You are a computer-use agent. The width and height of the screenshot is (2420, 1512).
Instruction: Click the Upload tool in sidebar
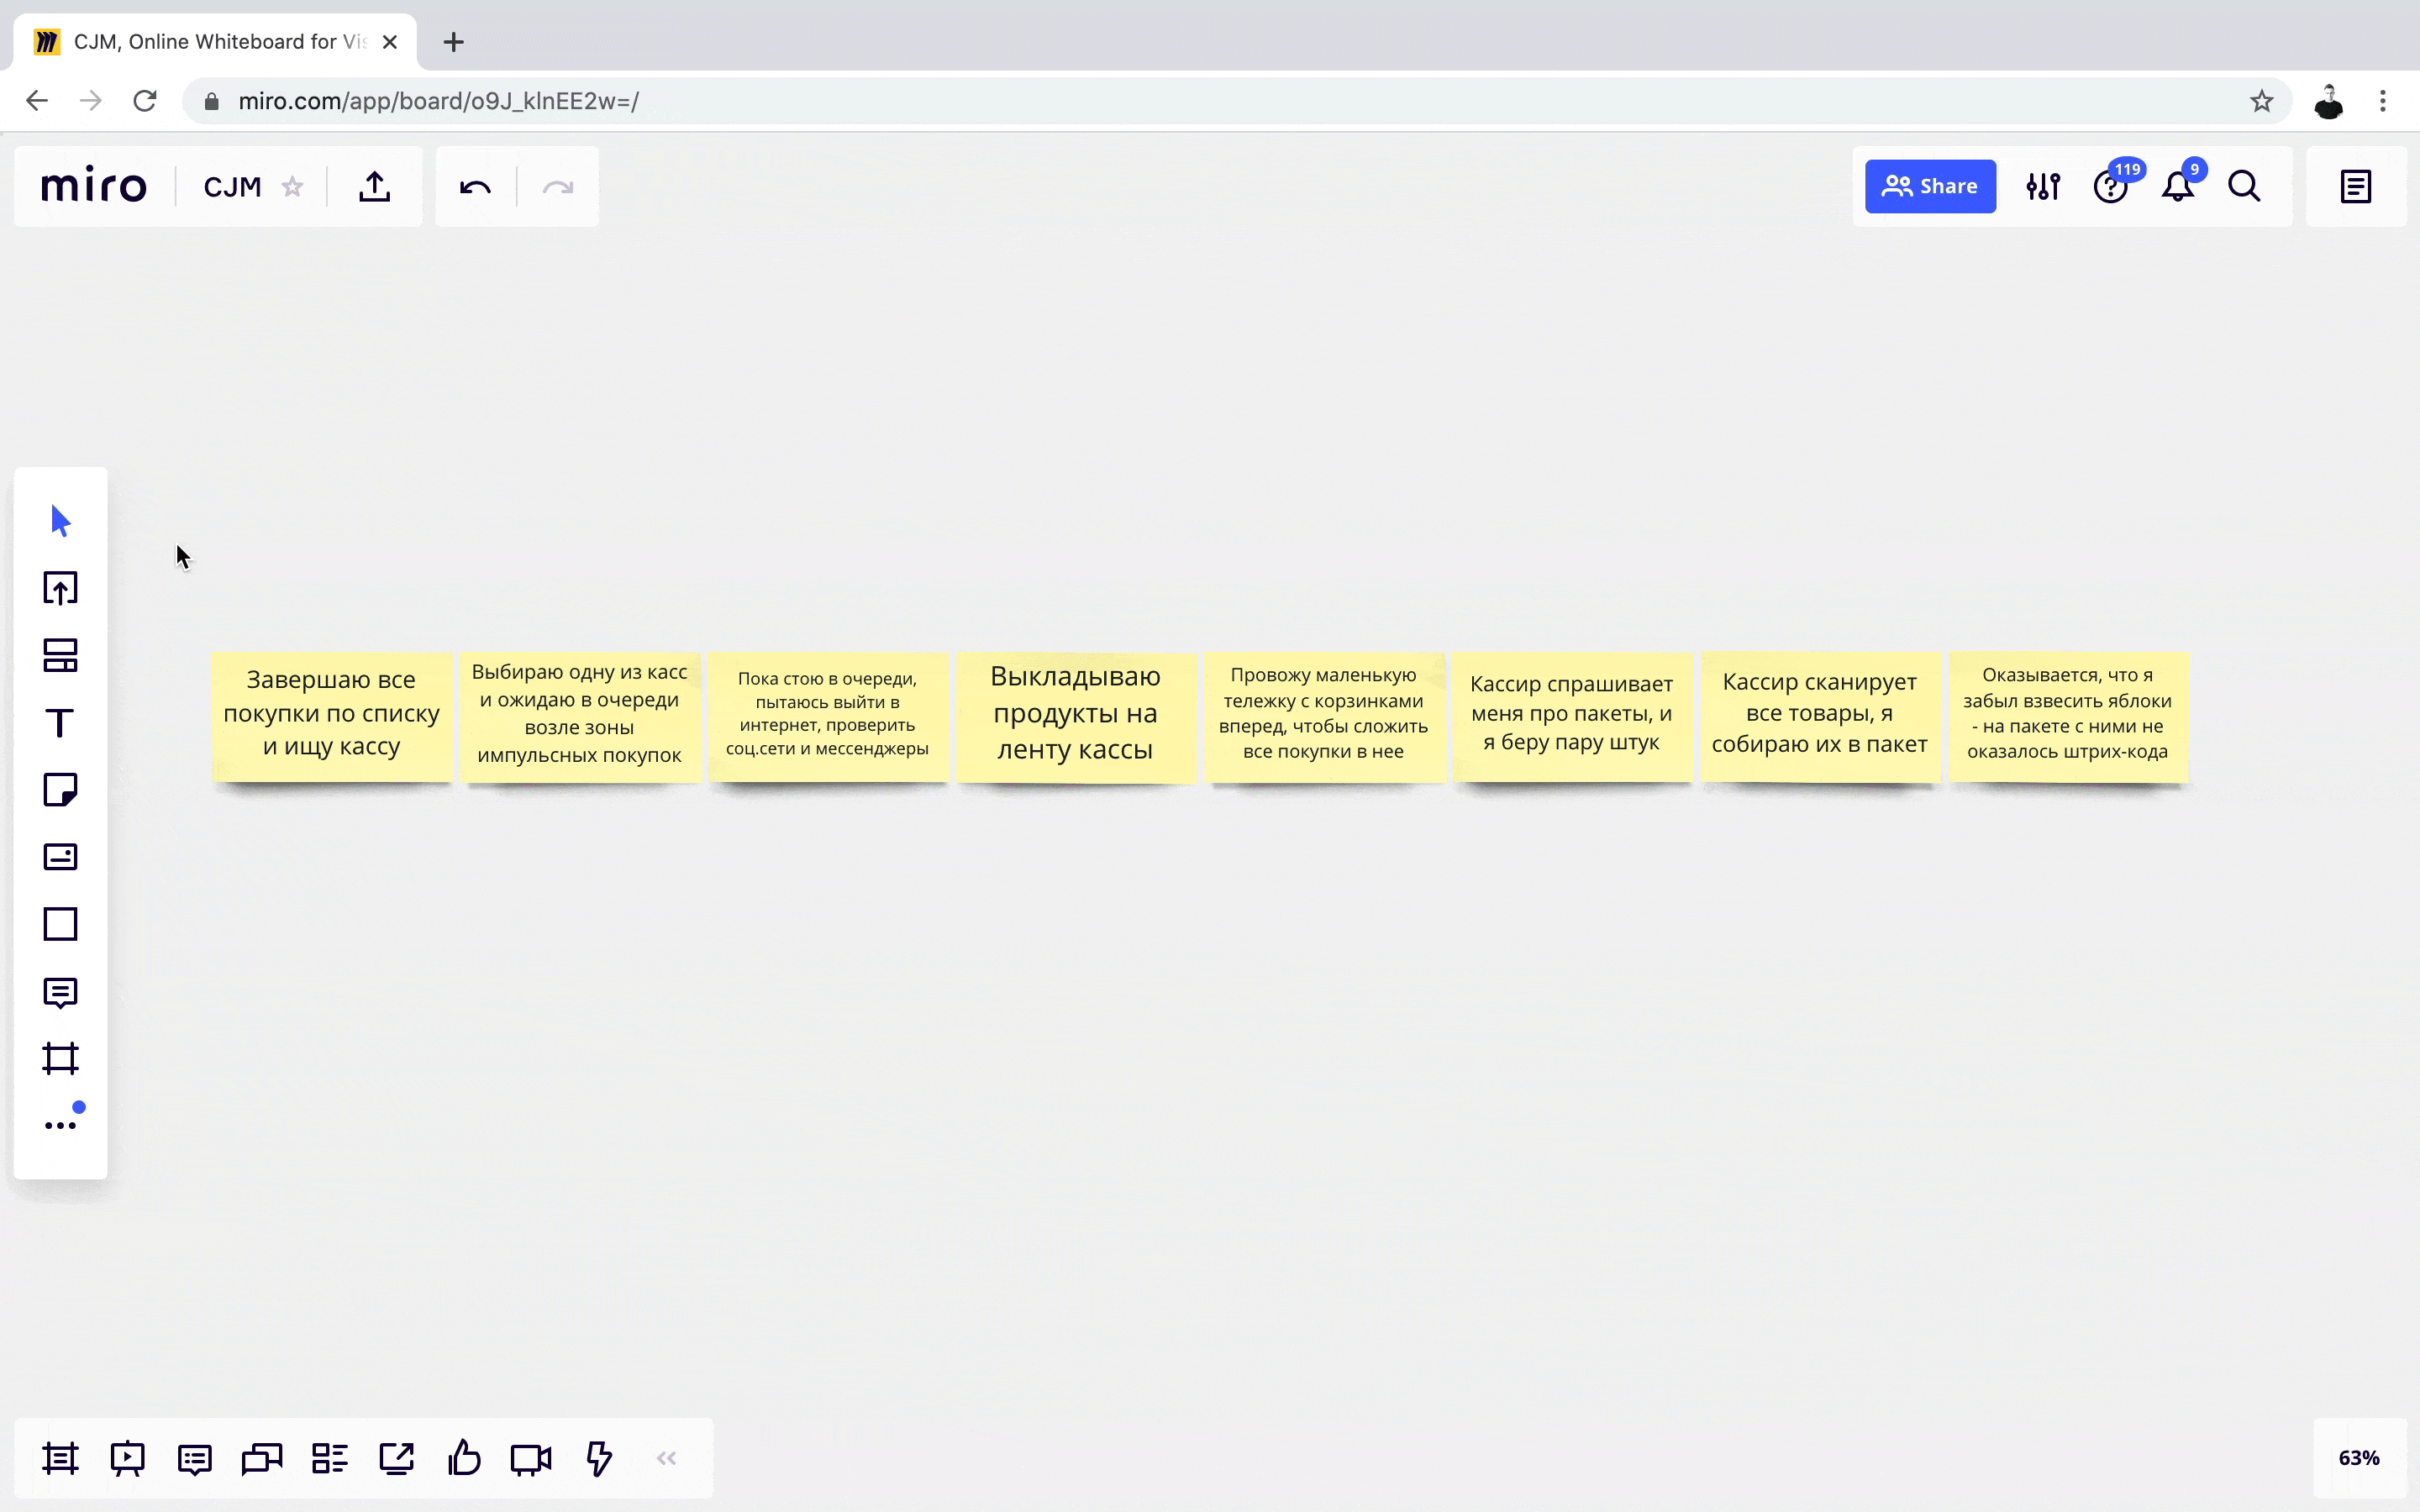(60, 588)
